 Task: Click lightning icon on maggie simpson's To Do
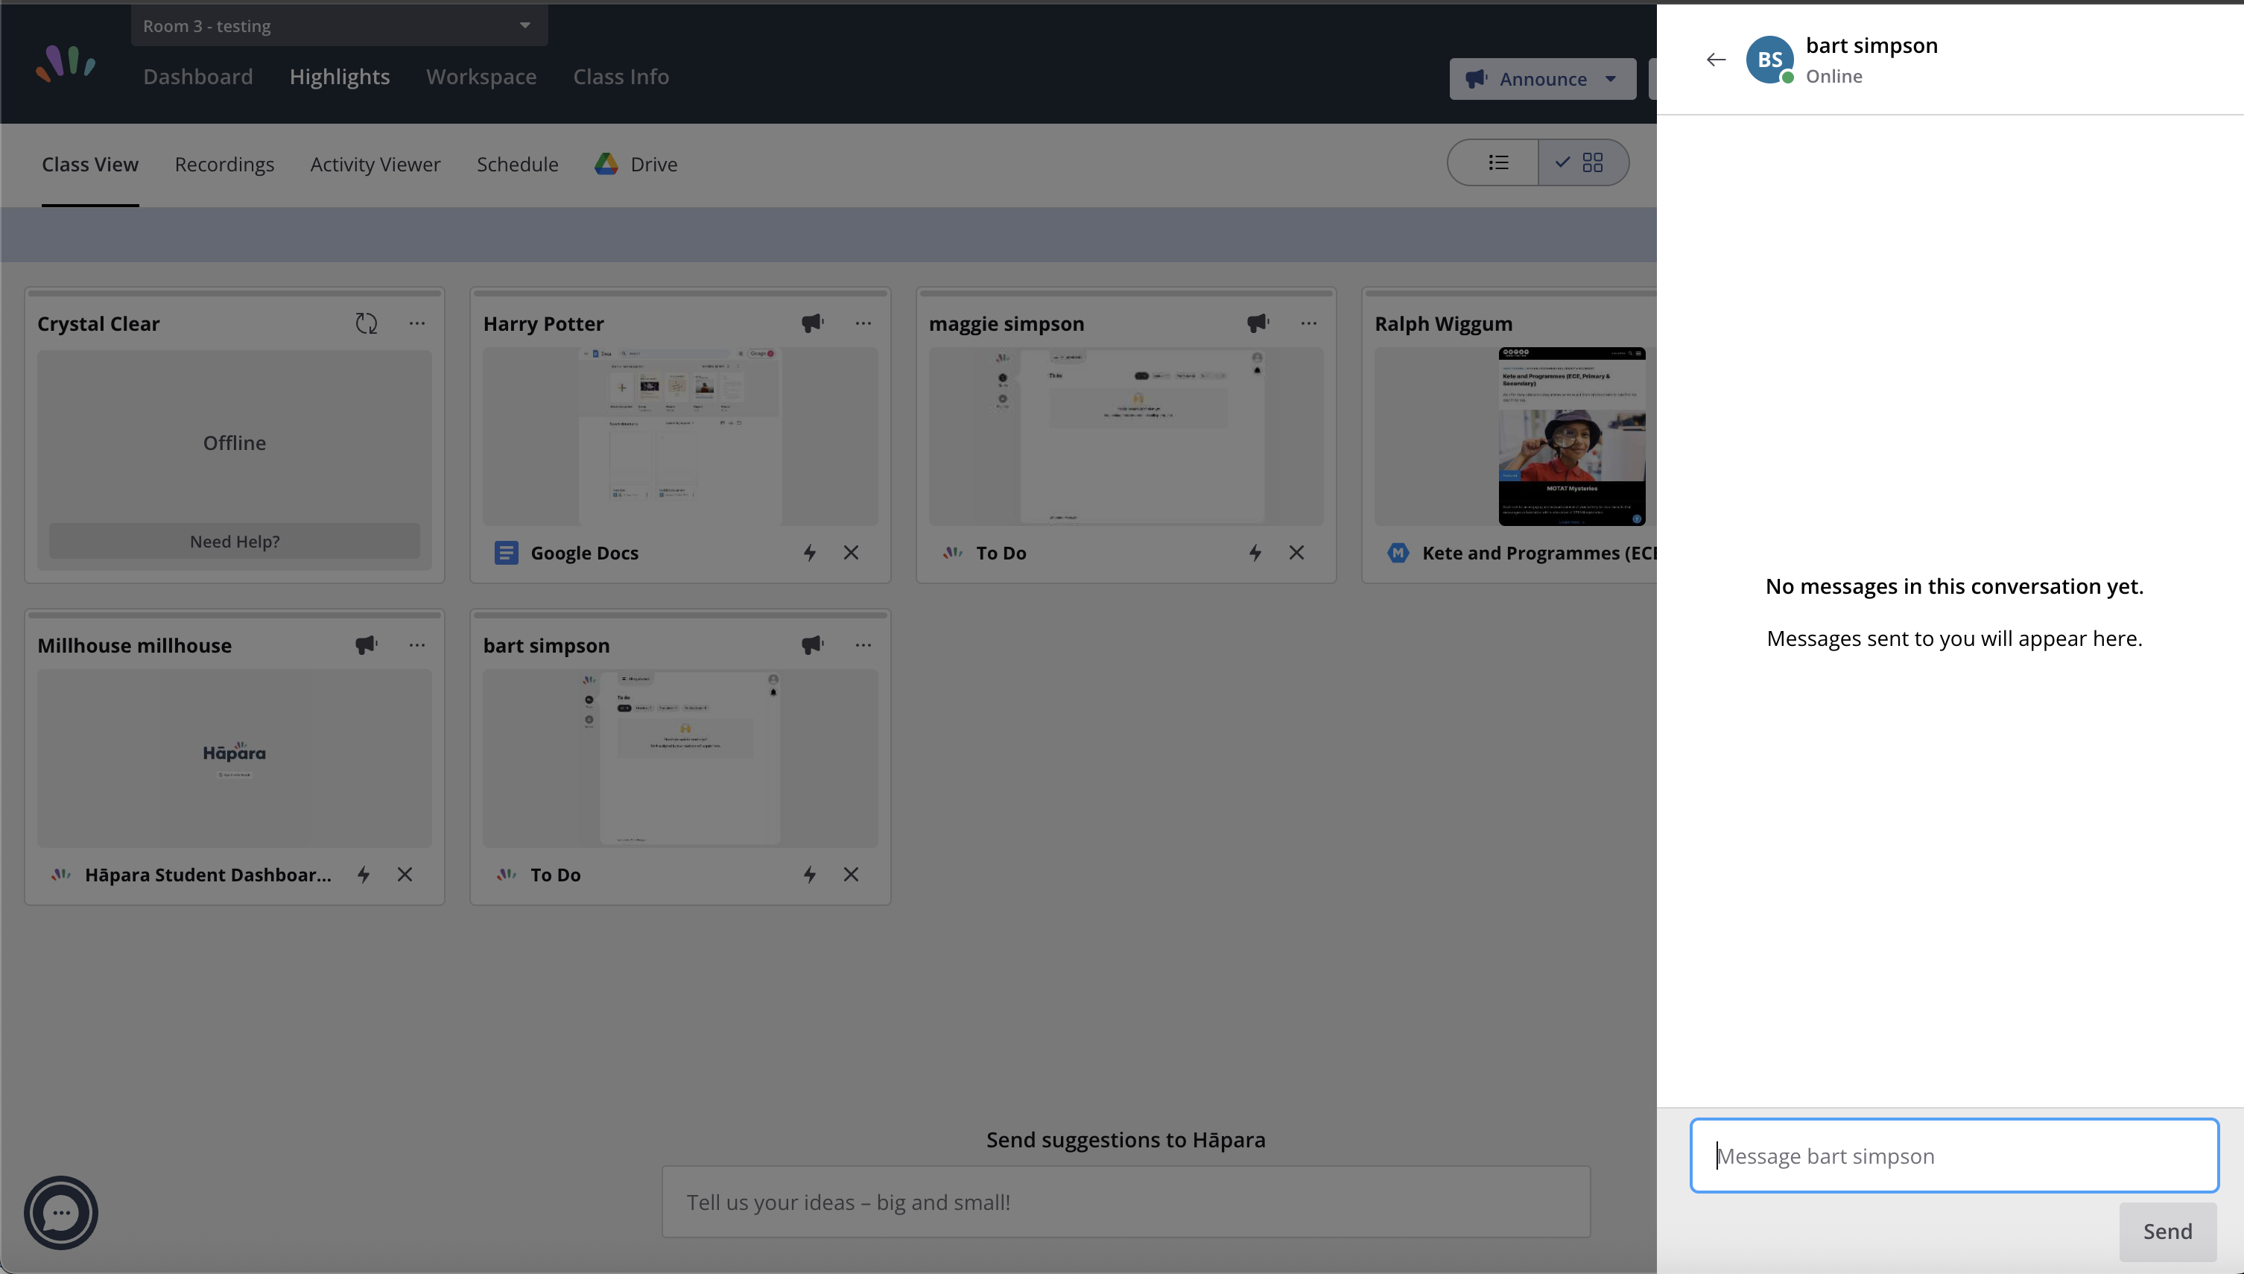[x=1255, y=553]
